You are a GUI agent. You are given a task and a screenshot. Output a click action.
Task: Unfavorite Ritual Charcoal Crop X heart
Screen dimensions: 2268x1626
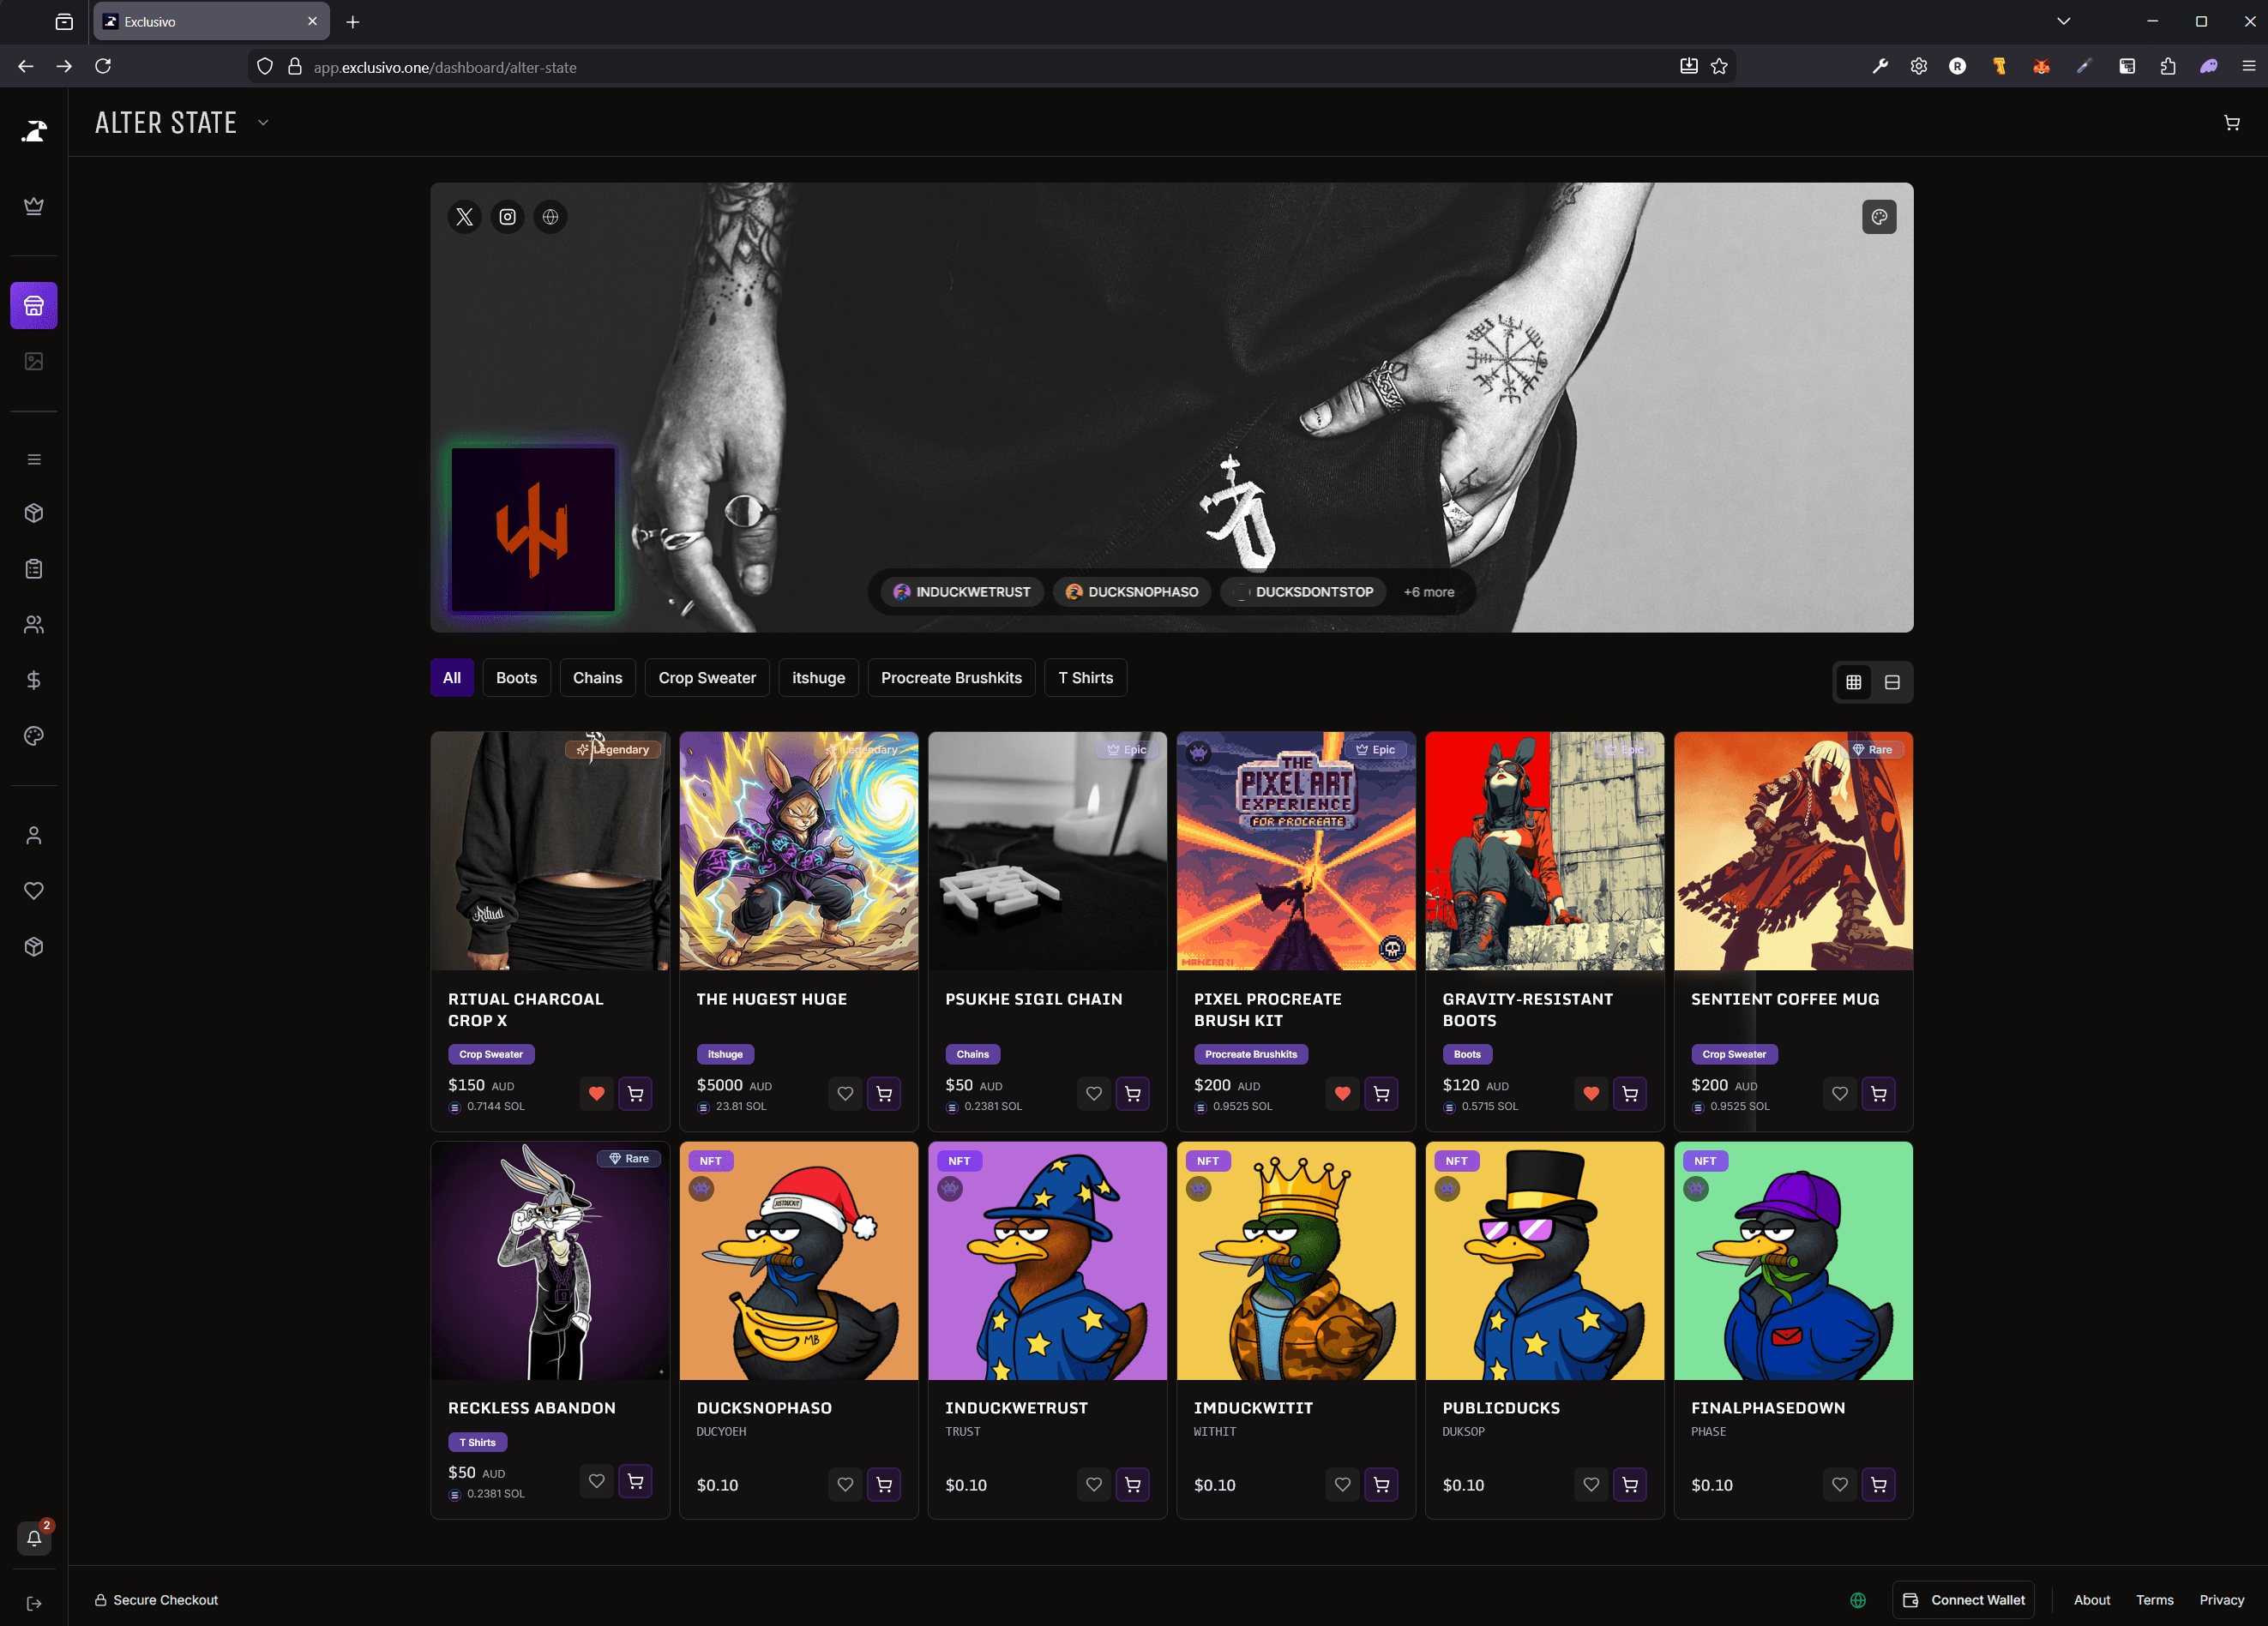coord(596,1094)
